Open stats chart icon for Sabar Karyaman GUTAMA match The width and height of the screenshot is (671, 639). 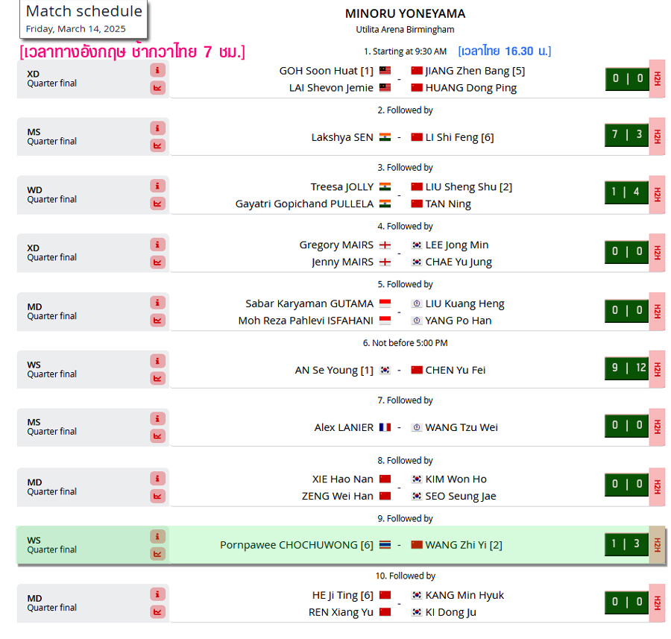[157, 320]
